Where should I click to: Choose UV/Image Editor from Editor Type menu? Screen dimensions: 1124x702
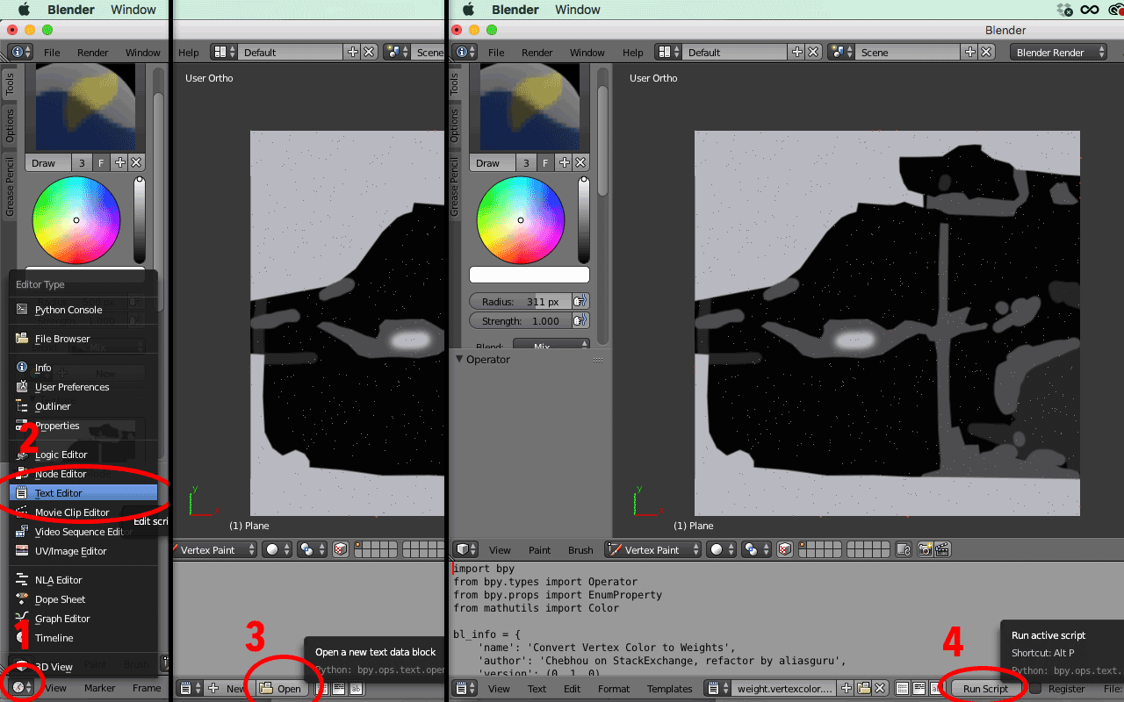[83, 551]
